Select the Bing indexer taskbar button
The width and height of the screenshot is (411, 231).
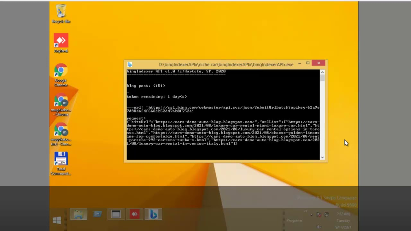[153, 214]
